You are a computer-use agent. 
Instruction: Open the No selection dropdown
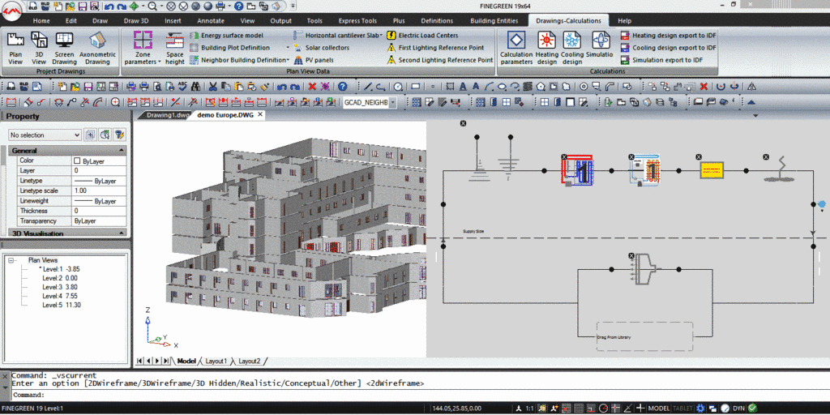pos(77,135)
